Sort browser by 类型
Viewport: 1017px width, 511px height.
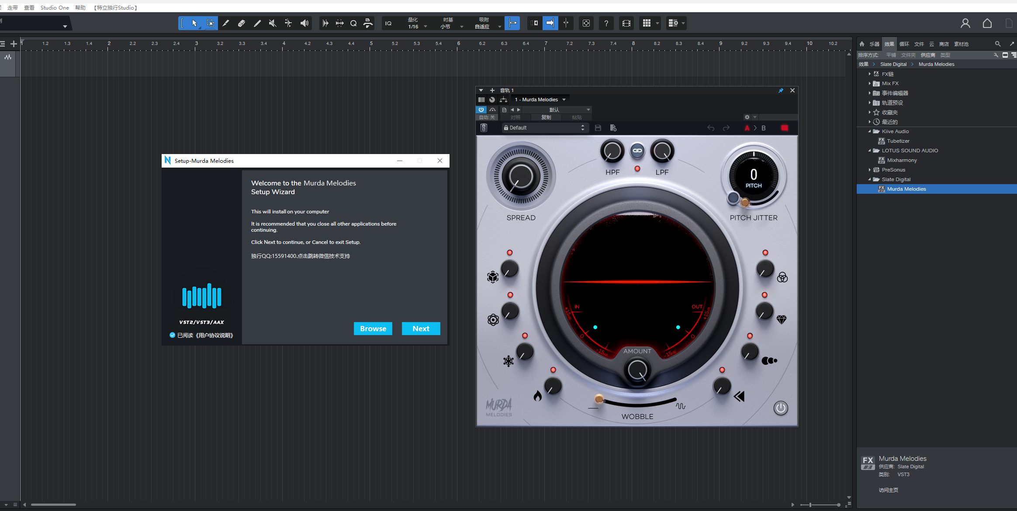click(945, 55)
